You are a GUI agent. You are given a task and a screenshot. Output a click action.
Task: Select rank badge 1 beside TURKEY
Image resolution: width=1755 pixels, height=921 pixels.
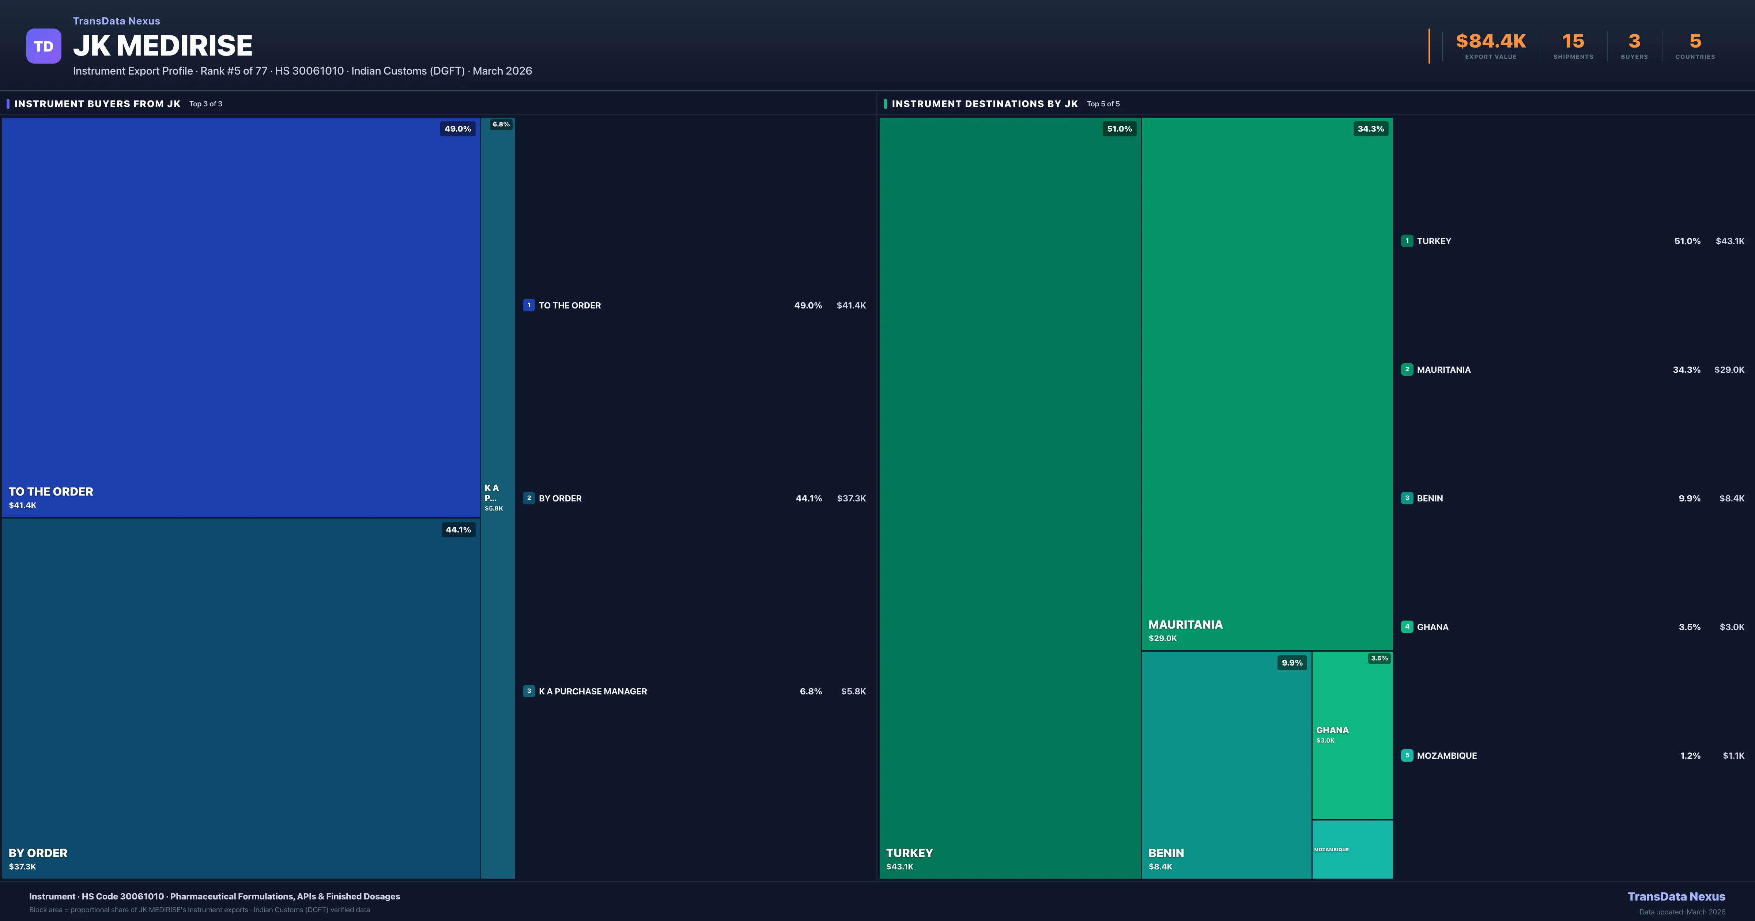click(x=1408, y=240)
